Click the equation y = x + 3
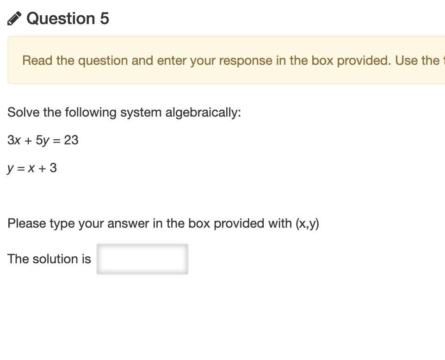445x360 pixels. pyautogui.click(x=32, y=168)
